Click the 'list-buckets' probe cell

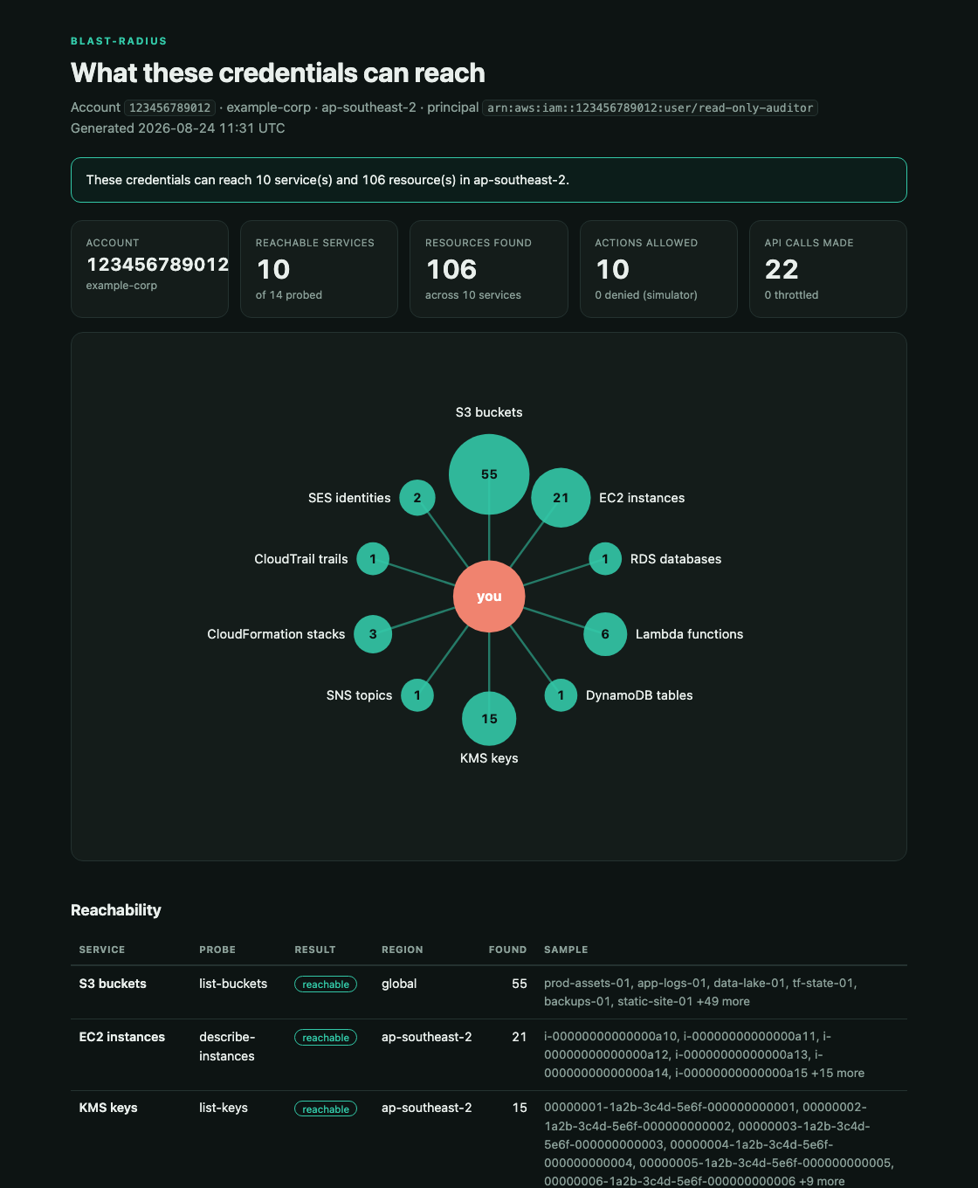tap(233, 984)
